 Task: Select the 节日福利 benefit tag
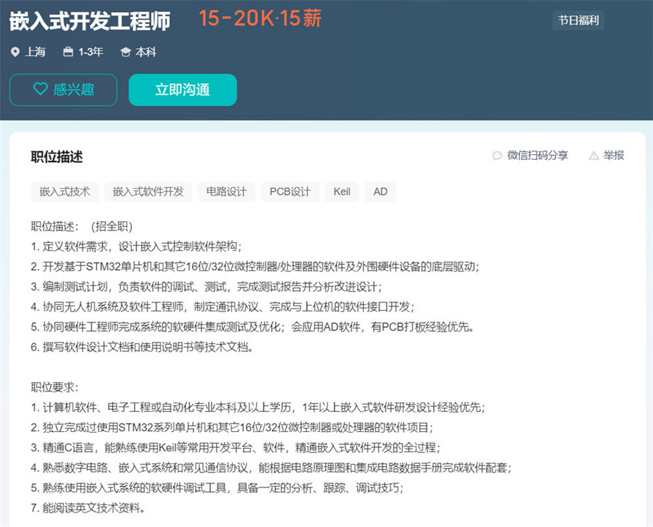578,21
